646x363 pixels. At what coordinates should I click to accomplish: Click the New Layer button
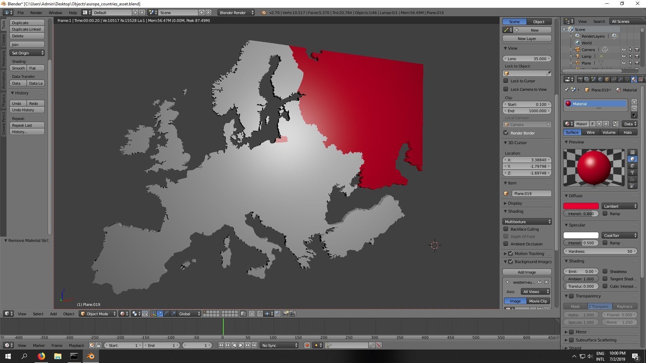527,38
